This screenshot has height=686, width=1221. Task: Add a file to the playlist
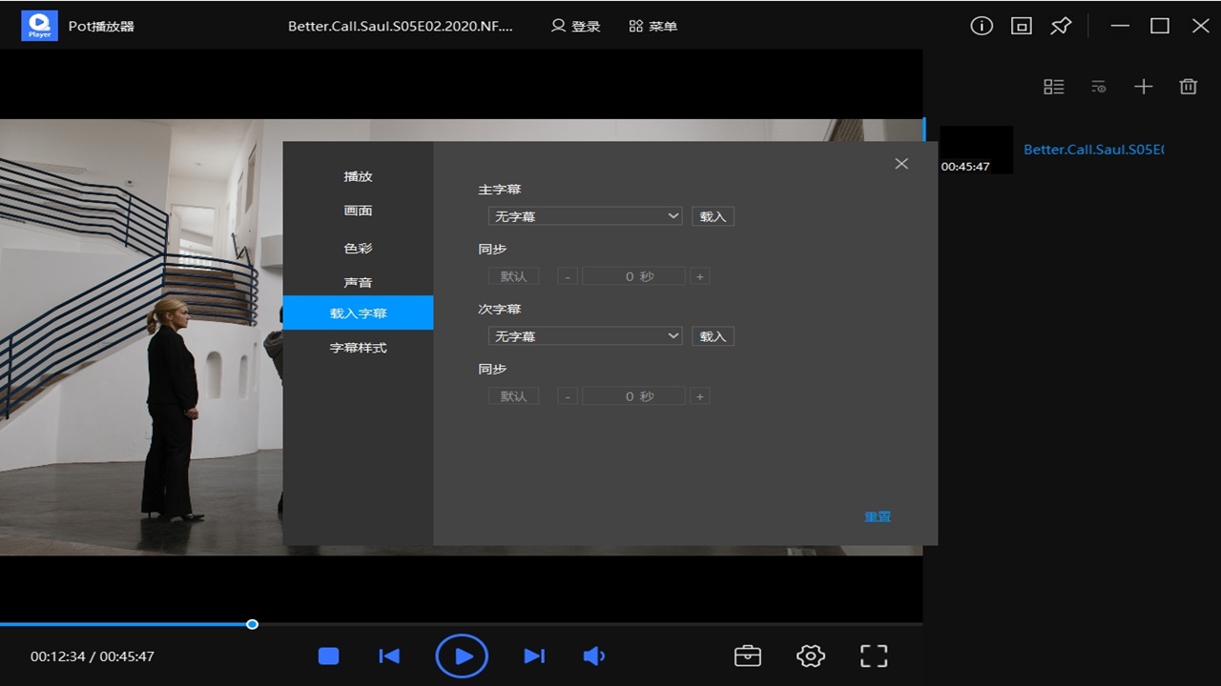coord(1143,86)
